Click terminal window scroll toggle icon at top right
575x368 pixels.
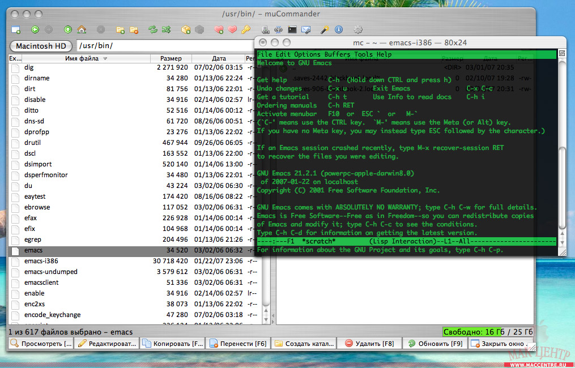[562, 54]
